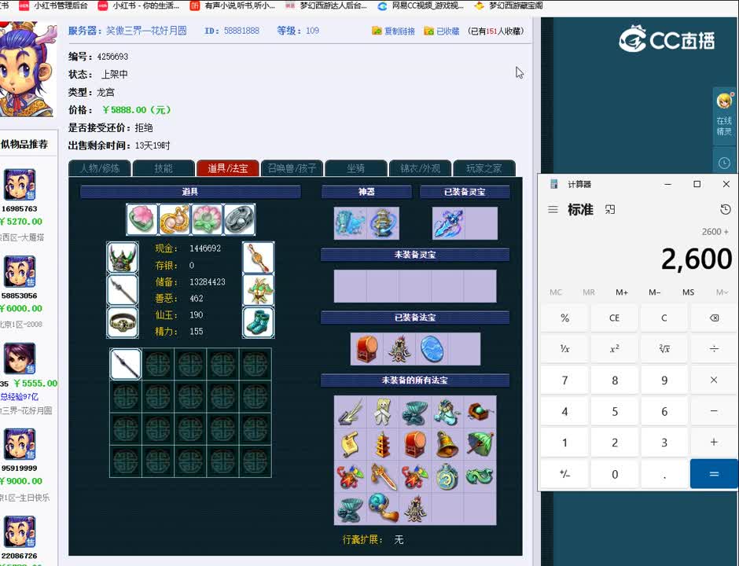Click the equipped blue oval mirror 法宝
The image size is (739, 566).
[432, 349]
